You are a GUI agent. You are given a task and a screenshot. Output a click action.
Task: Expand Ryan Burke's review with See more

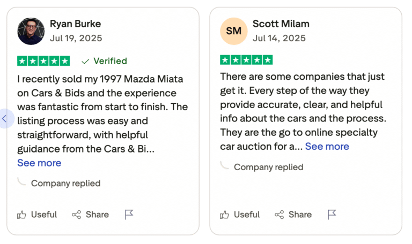click(x=39, y=163)
